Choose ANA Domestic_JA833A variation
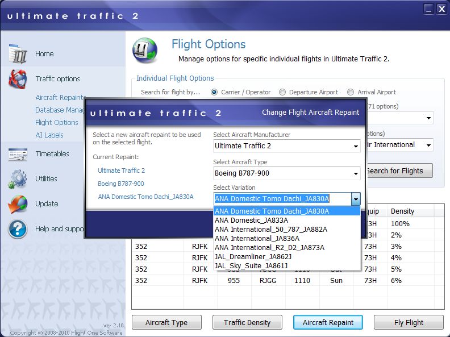This screenshot has width=450, height=337. pyautogui.click(x=287, y=220)
